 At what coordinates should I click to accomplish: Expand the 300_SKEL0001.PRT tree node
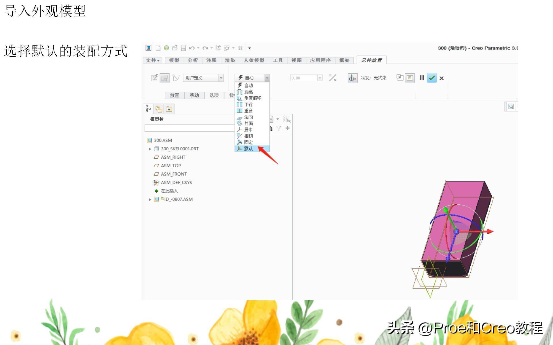coord(150,149)
